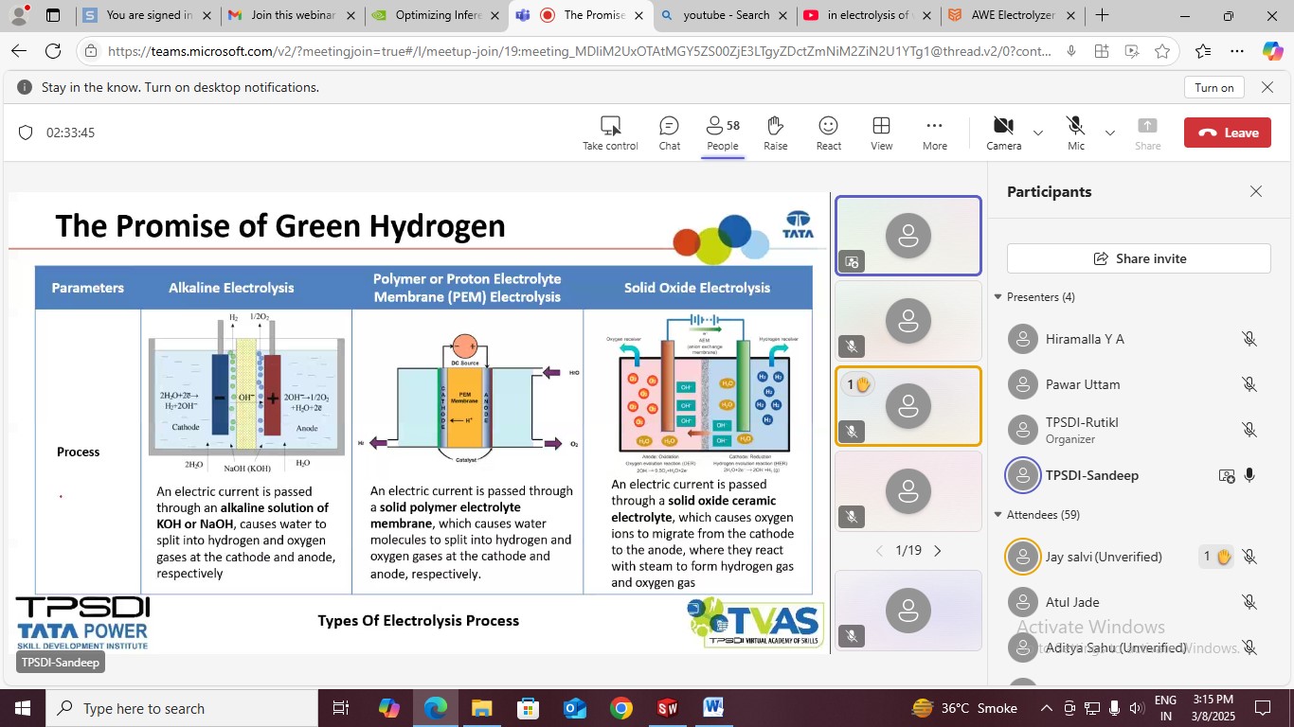Go to next page of video thumbnails
The width and height of the screenshot is (1294, 727).
[x=938, y=550]
